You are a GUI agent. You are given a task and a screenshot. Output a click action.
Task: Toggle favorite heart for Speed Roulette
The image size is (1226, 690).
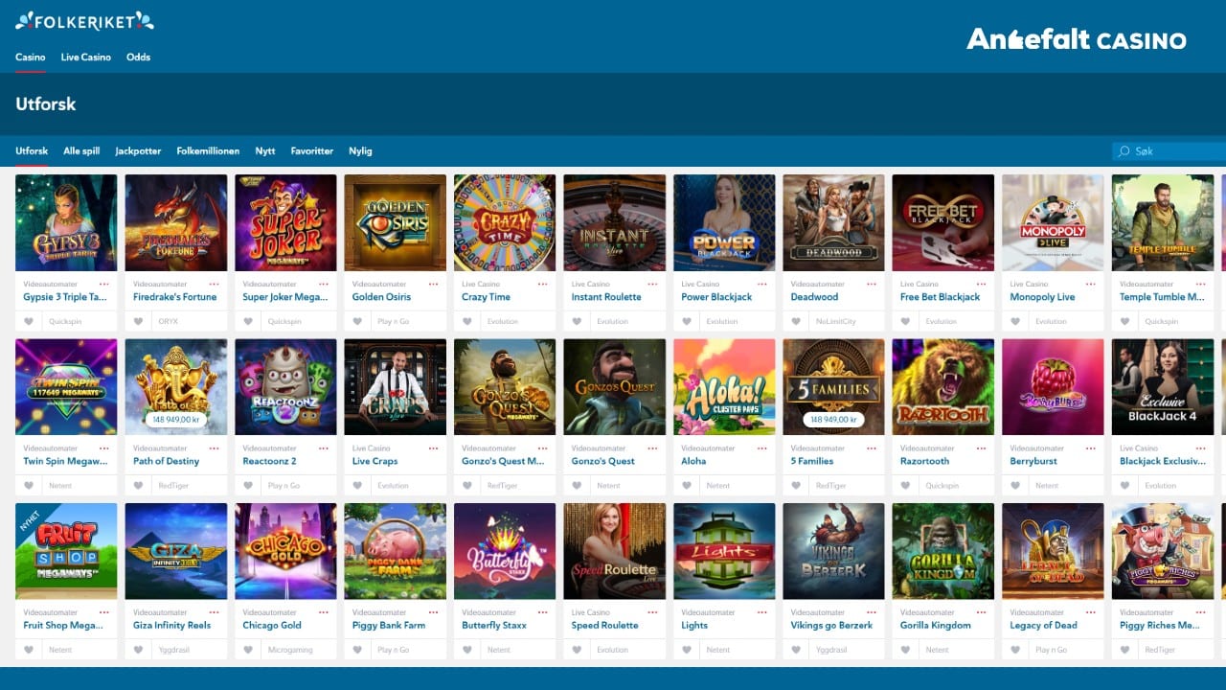coord(577,650)
